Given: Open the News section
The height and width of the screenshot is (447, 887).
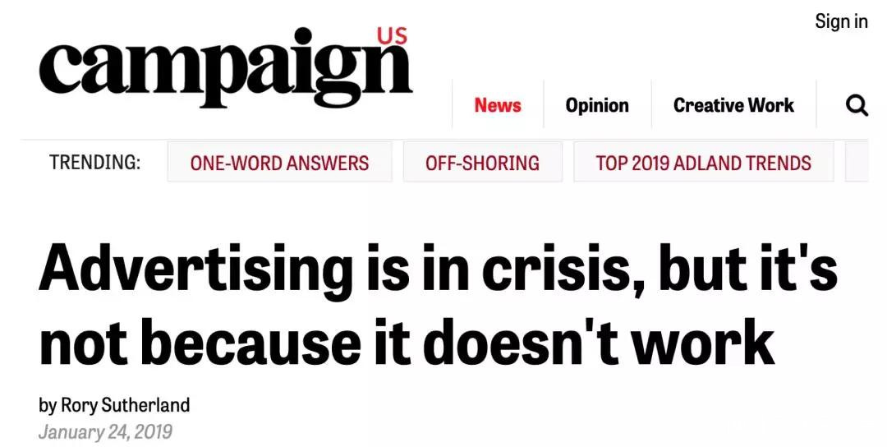Looking at the screenshot, I should point(498,105).
